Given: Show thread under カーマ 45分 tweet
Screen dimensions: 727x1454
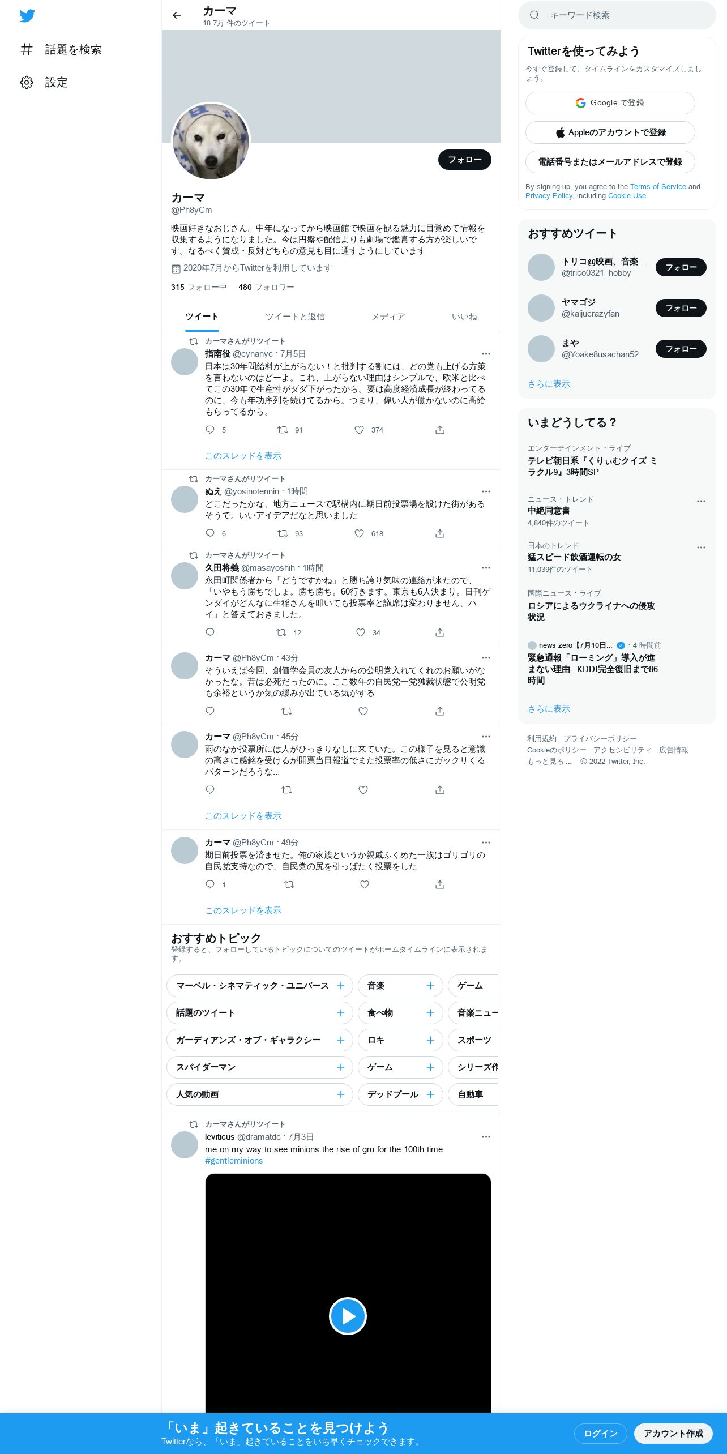Looking at the screenshot, I should 243,816.
